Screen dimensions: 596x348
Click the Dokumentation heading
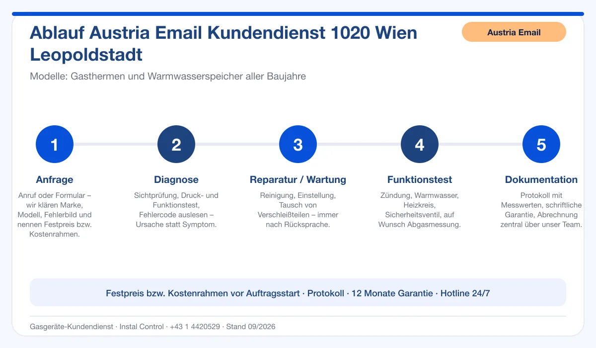tap(541, 179)
